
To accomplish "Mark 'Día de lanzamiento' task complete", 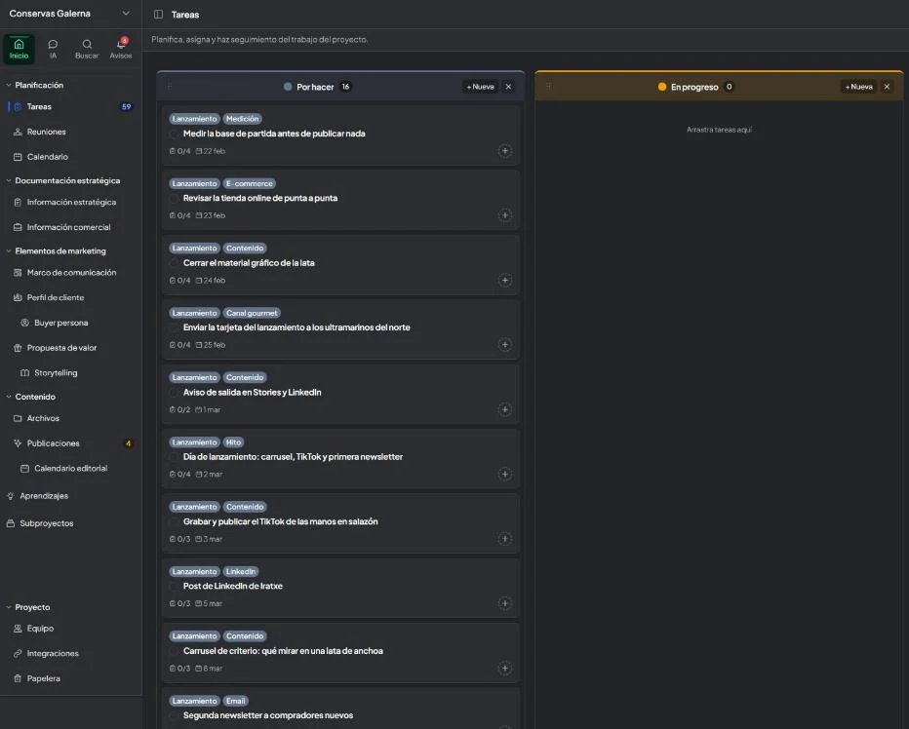I will coord(174,457).
